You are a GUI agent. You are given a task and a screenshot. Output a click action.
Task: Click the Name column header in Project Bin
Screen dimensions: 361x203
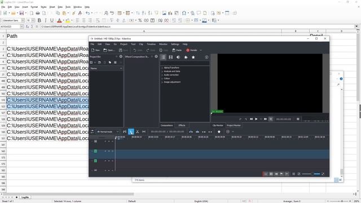pyautogui.click(x=106, y=68)
